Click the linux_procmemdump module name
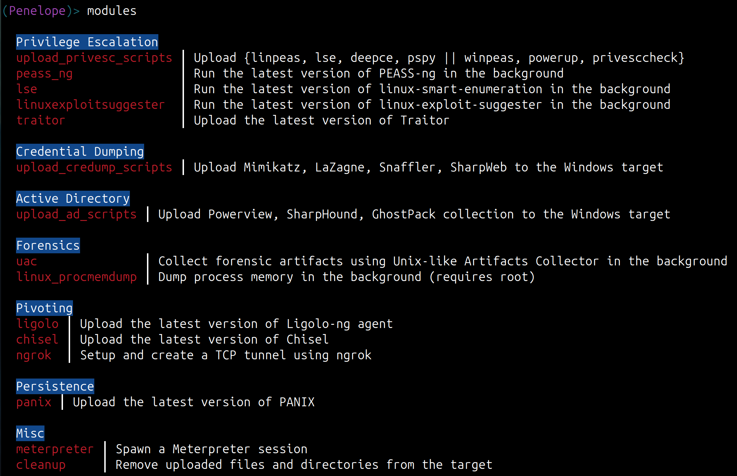Screen dimensions: 737x476 (x=76, y=277)
